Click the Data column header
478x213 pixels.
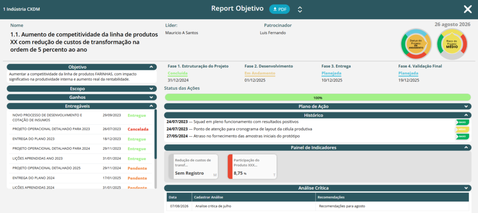[179, 197]
